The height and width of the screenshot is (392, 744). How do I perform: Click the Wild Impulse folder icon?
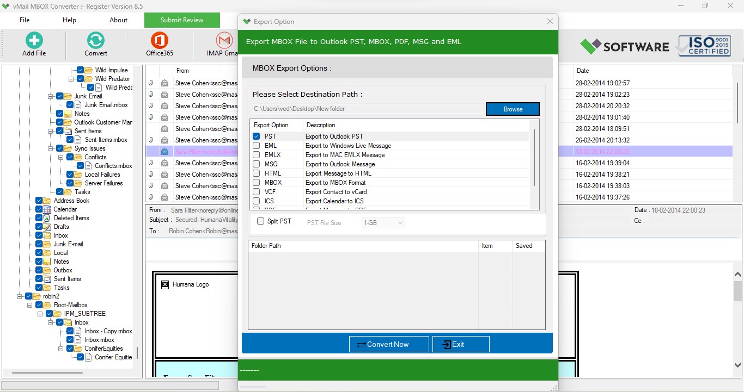(89, 70)
